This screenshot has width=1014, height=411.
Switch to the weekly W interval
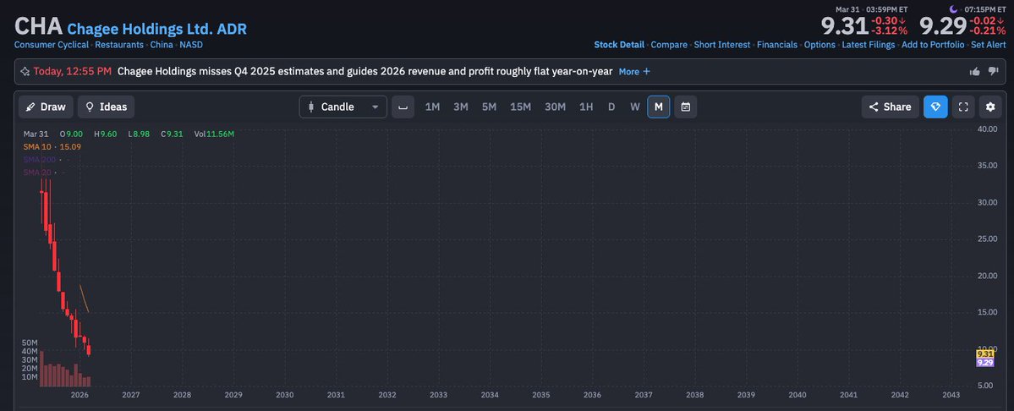point(635,107)
